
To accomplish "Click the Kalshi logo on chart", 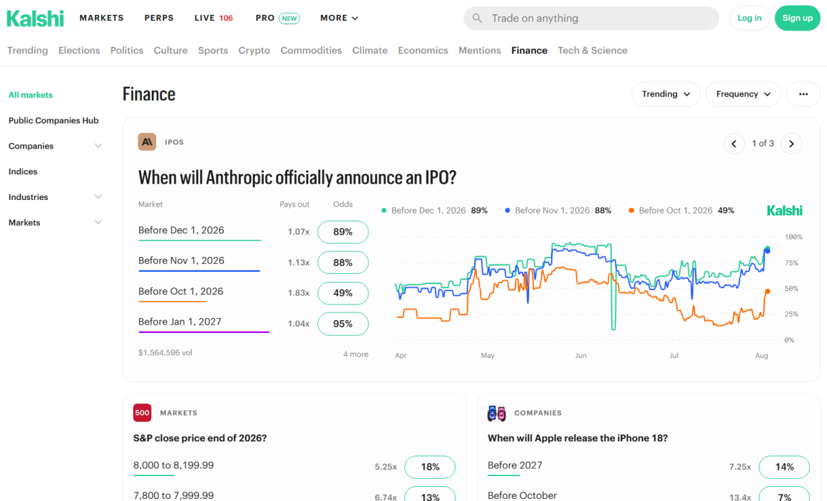I will click(x=784, y=211).
